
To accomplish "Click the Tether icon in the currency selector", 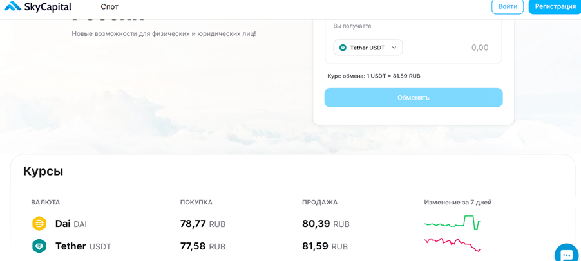I will click(x=343, y=48).
